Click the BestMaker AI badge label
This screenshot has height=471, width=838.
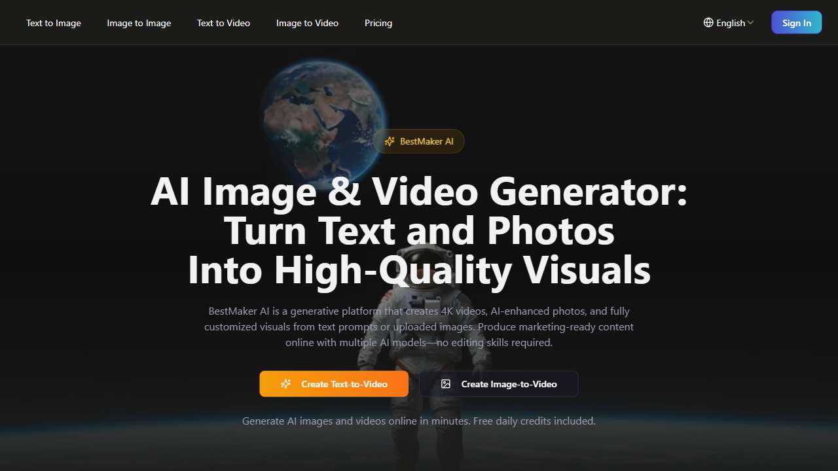pyautogui.click(x=426, y=141)
